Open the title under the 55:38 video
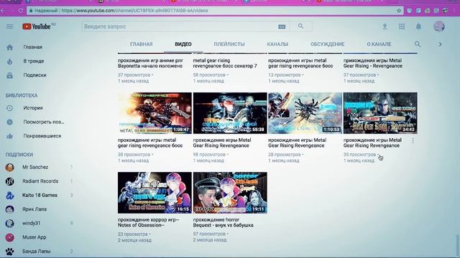This screenshot has width=460, height=258. 222,143
